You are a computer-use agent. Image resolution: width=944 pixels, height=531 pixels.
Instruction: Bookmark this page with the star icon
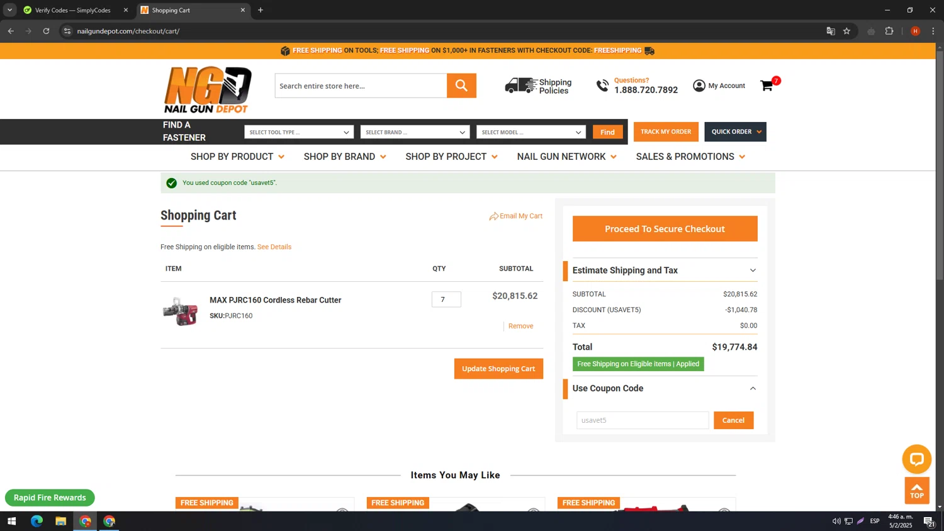pyautogui.click(x=846, y=31)
